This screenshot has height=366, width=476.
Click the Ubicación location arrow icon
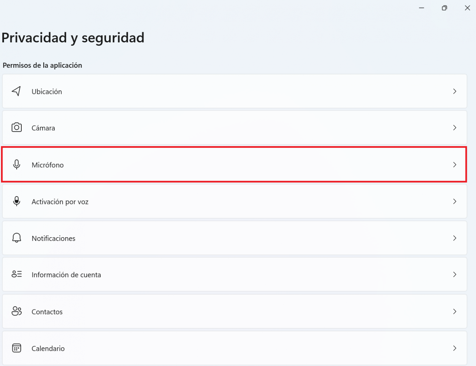pos(16,91)
